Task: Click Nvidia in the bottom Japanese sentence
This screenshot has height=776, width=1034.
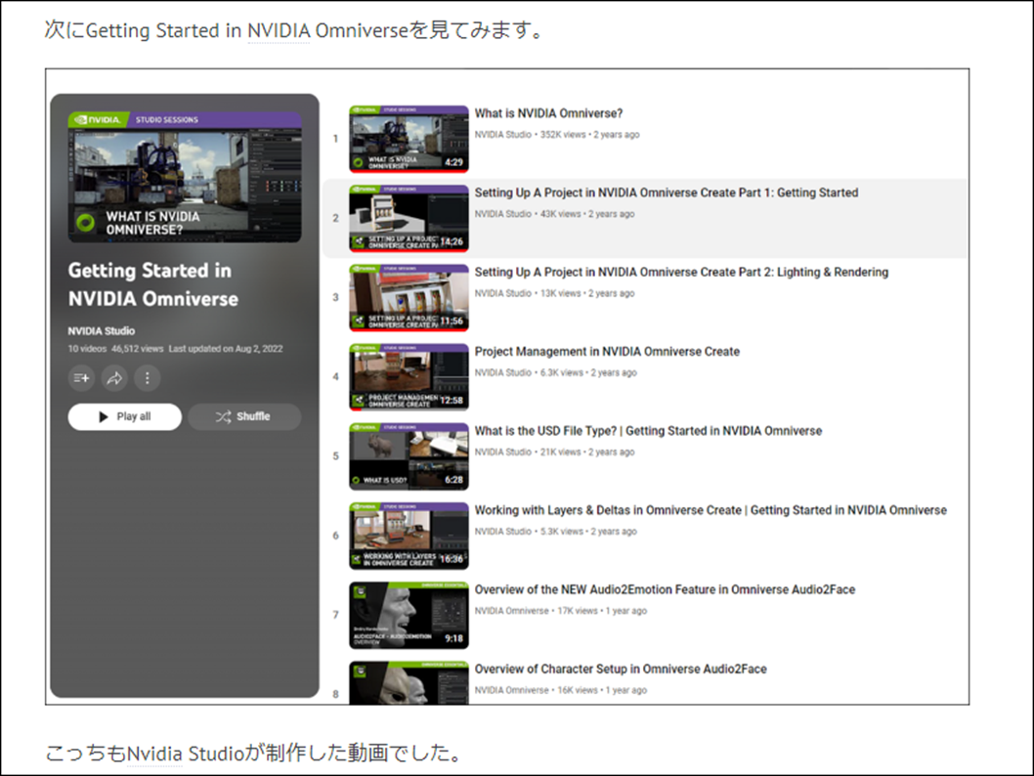Action: coord(154,753)
